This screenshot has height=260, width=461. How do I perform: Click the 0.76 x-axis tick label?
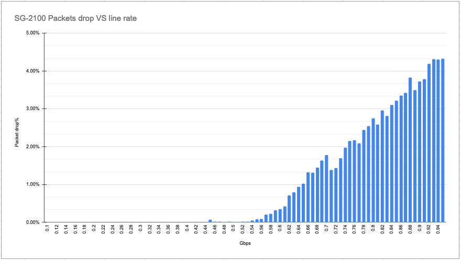click(x=354, y=229)
